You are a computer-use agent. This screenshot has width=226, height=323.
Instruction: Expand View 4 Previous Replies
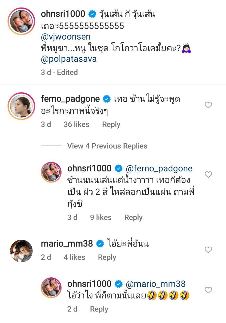coord(107,146)
